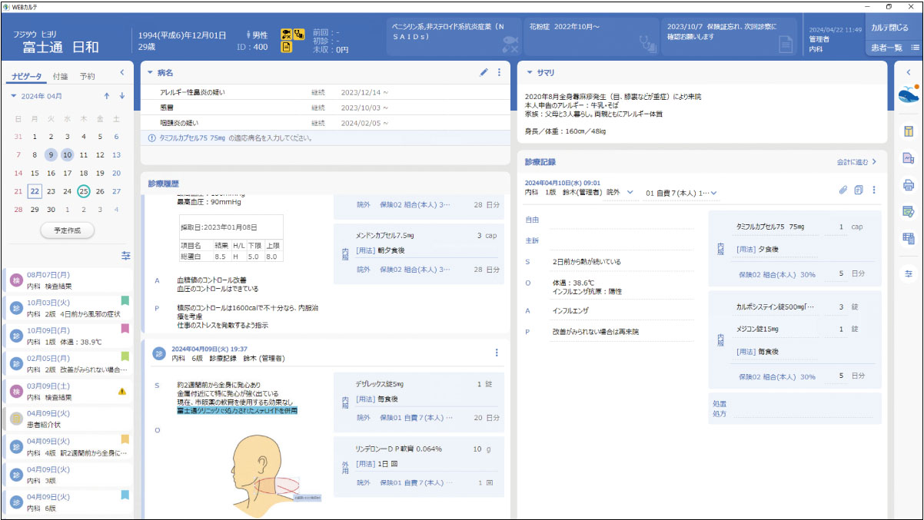Click the printer icon in right sidebar
This screenshot has height=520, width=924.
point(908,184)
